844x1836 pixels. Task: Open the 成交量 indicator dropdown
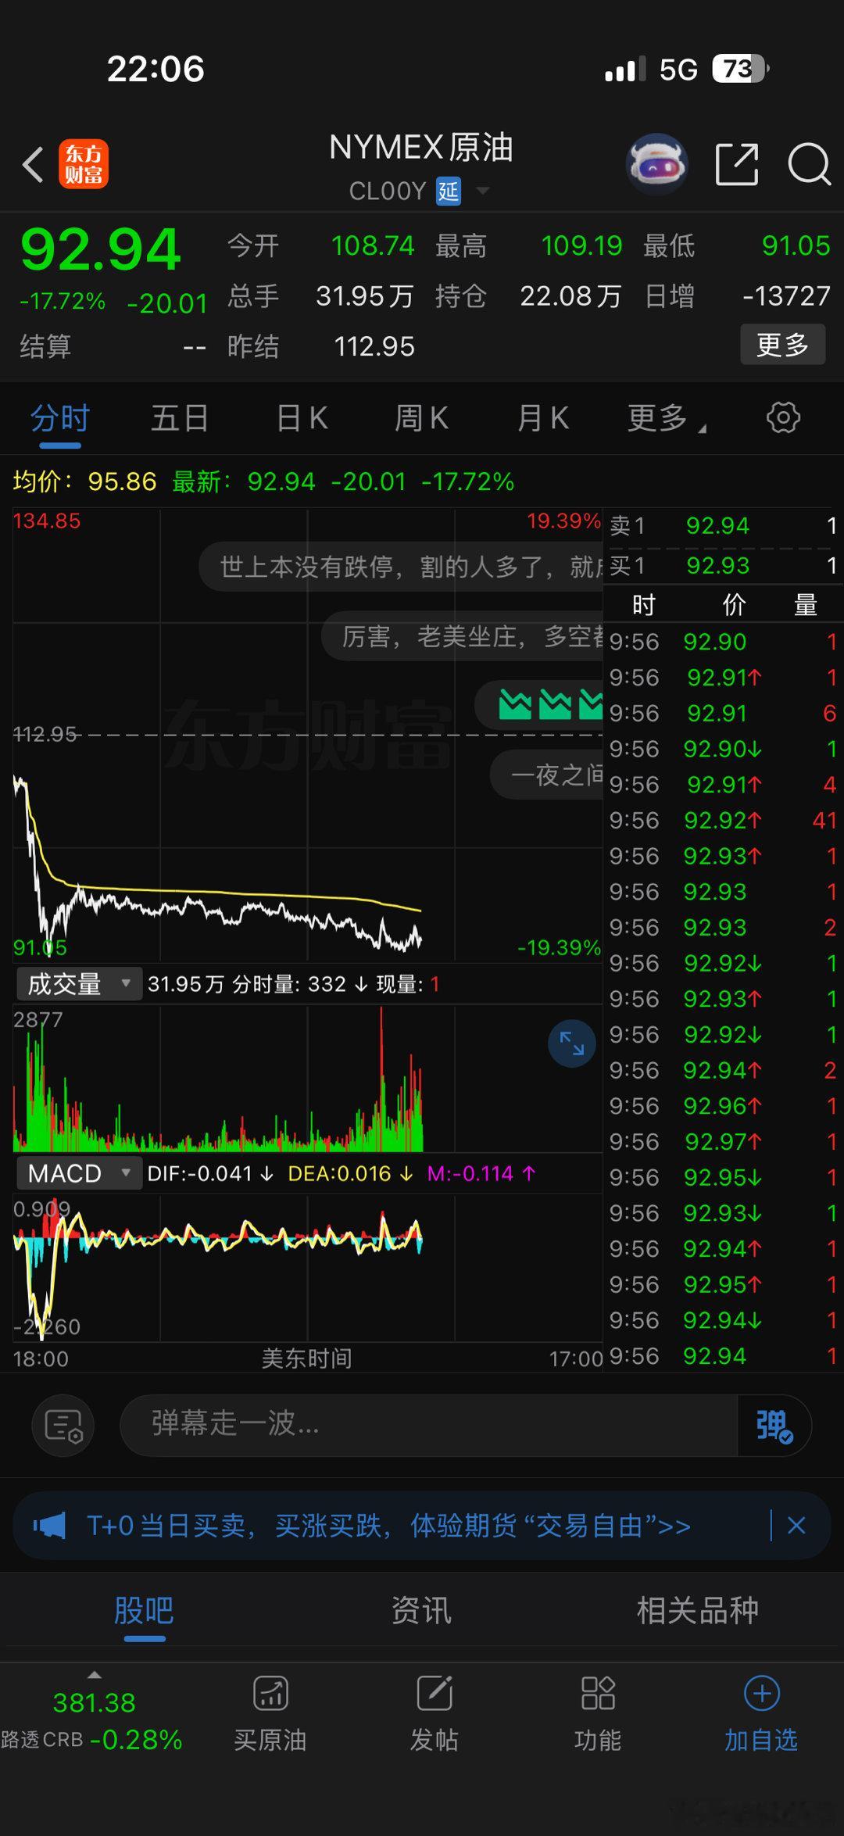(79, 983)
